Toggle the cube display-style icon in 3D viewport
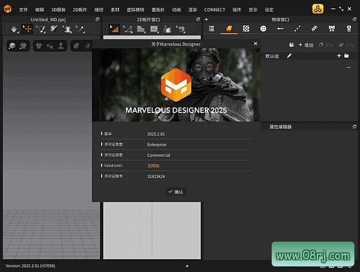360x272 pixels. (12, 46)
